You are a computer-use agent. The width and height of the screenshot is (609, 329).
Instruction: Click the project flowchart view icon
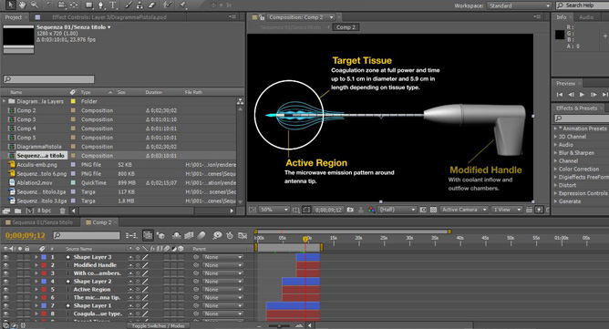click(x=241, y=101)
